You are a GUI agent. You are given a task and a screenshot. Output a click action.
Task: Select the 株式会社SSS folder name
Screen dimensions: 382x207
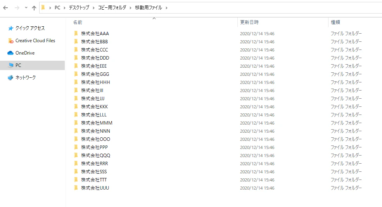[94, 172]
